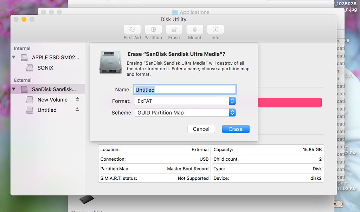Click hard drive image in erase dialog
The width and height of the screenshot is (360, 212).
point(110,62)
